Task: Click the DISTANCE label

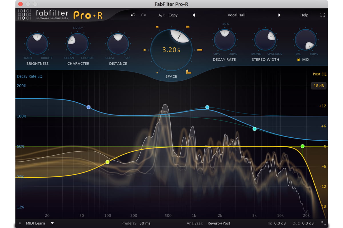Action: pos(118,64)
